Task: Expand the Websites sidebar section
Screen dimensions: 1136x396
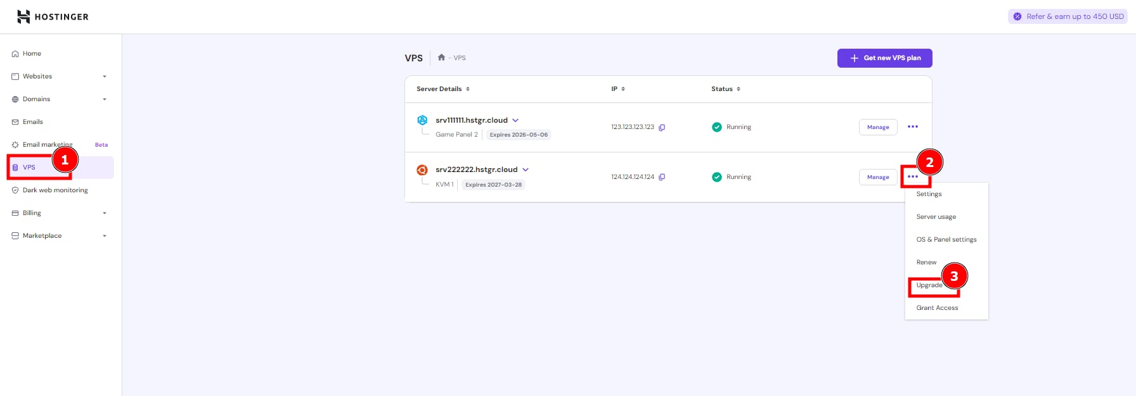Action: tap(105, 77)
